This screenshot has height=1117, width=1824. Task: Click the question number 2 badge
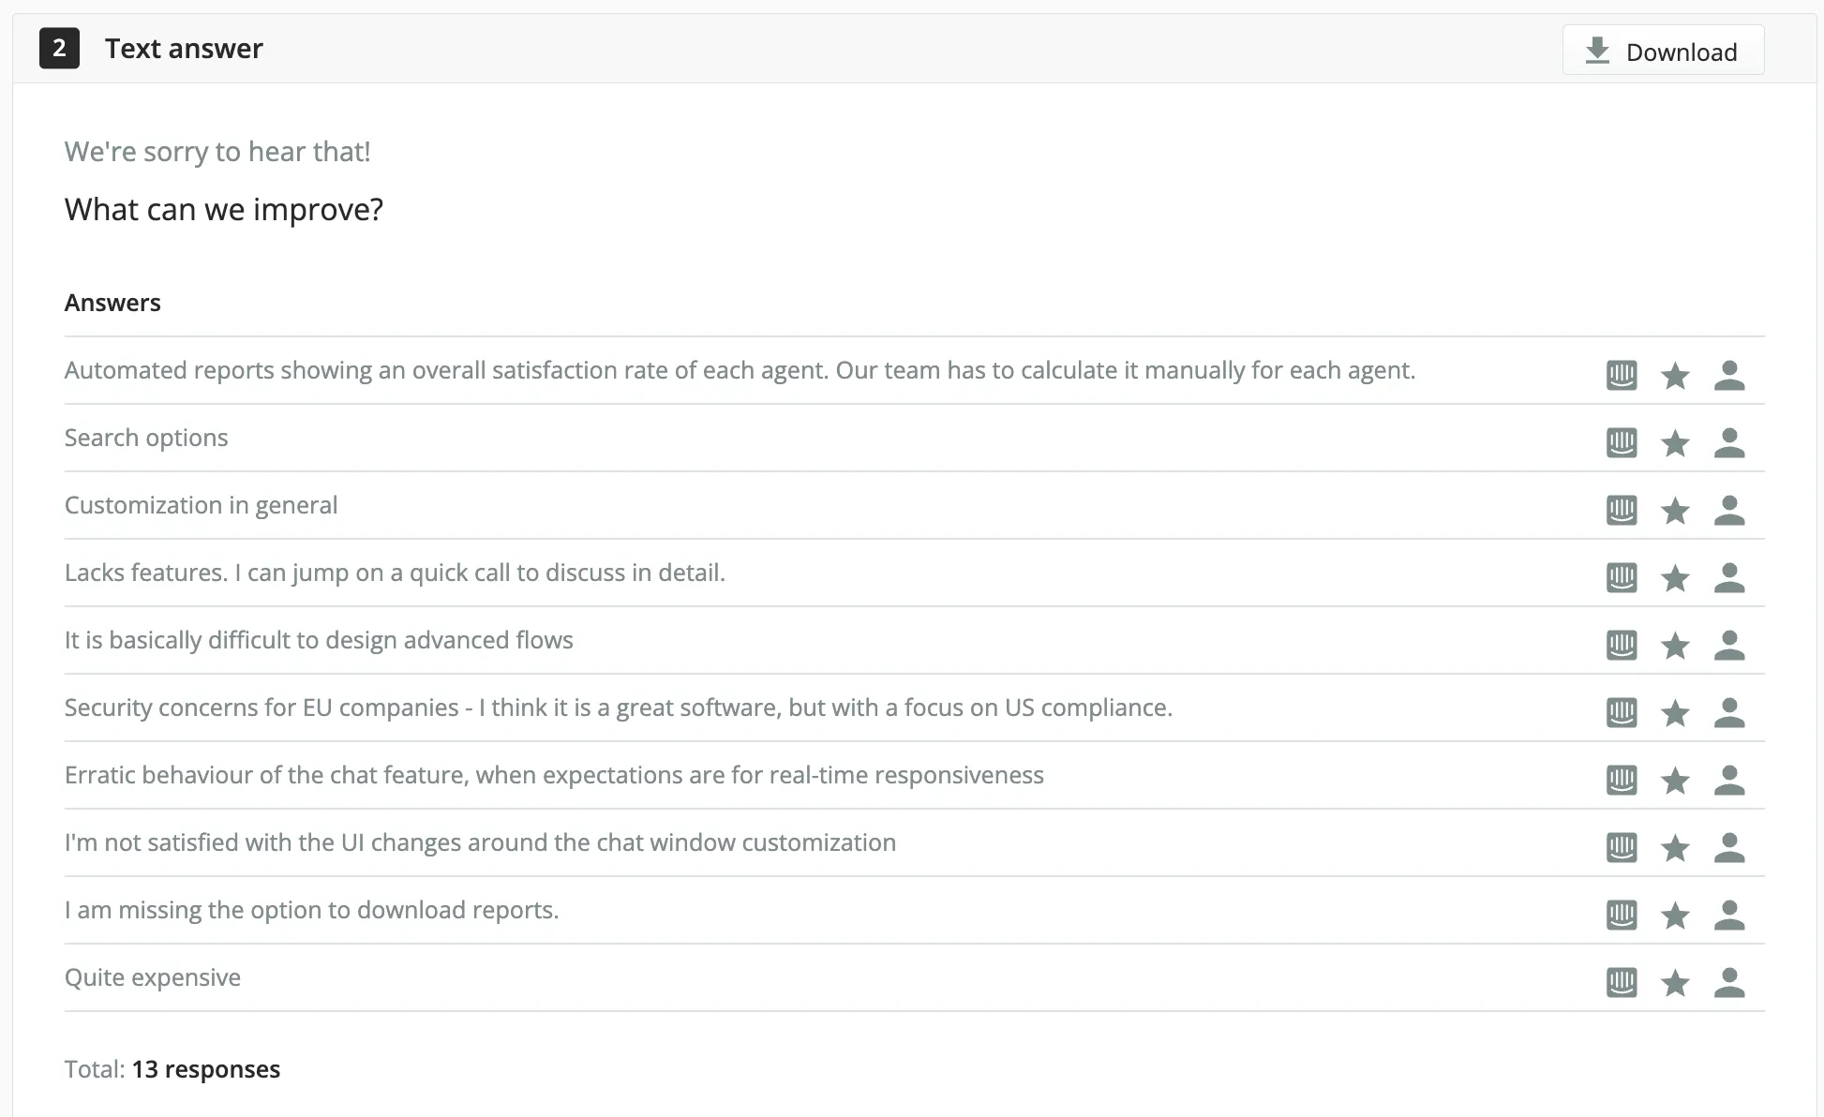point(59,49)
